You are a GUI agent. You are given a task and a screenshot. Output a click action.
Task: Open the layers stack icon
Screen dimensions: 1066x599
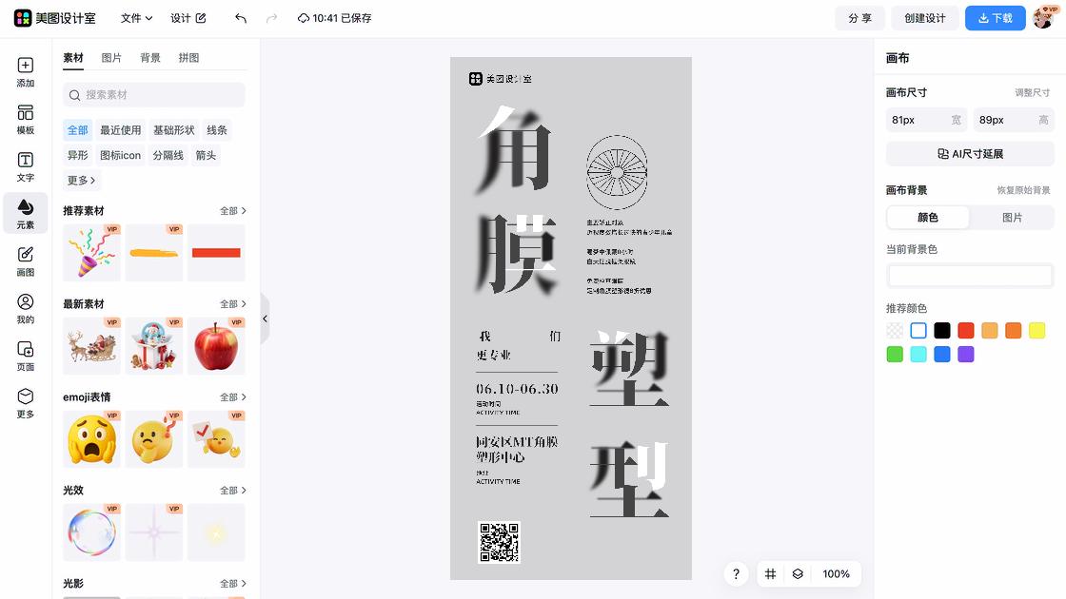798,574
